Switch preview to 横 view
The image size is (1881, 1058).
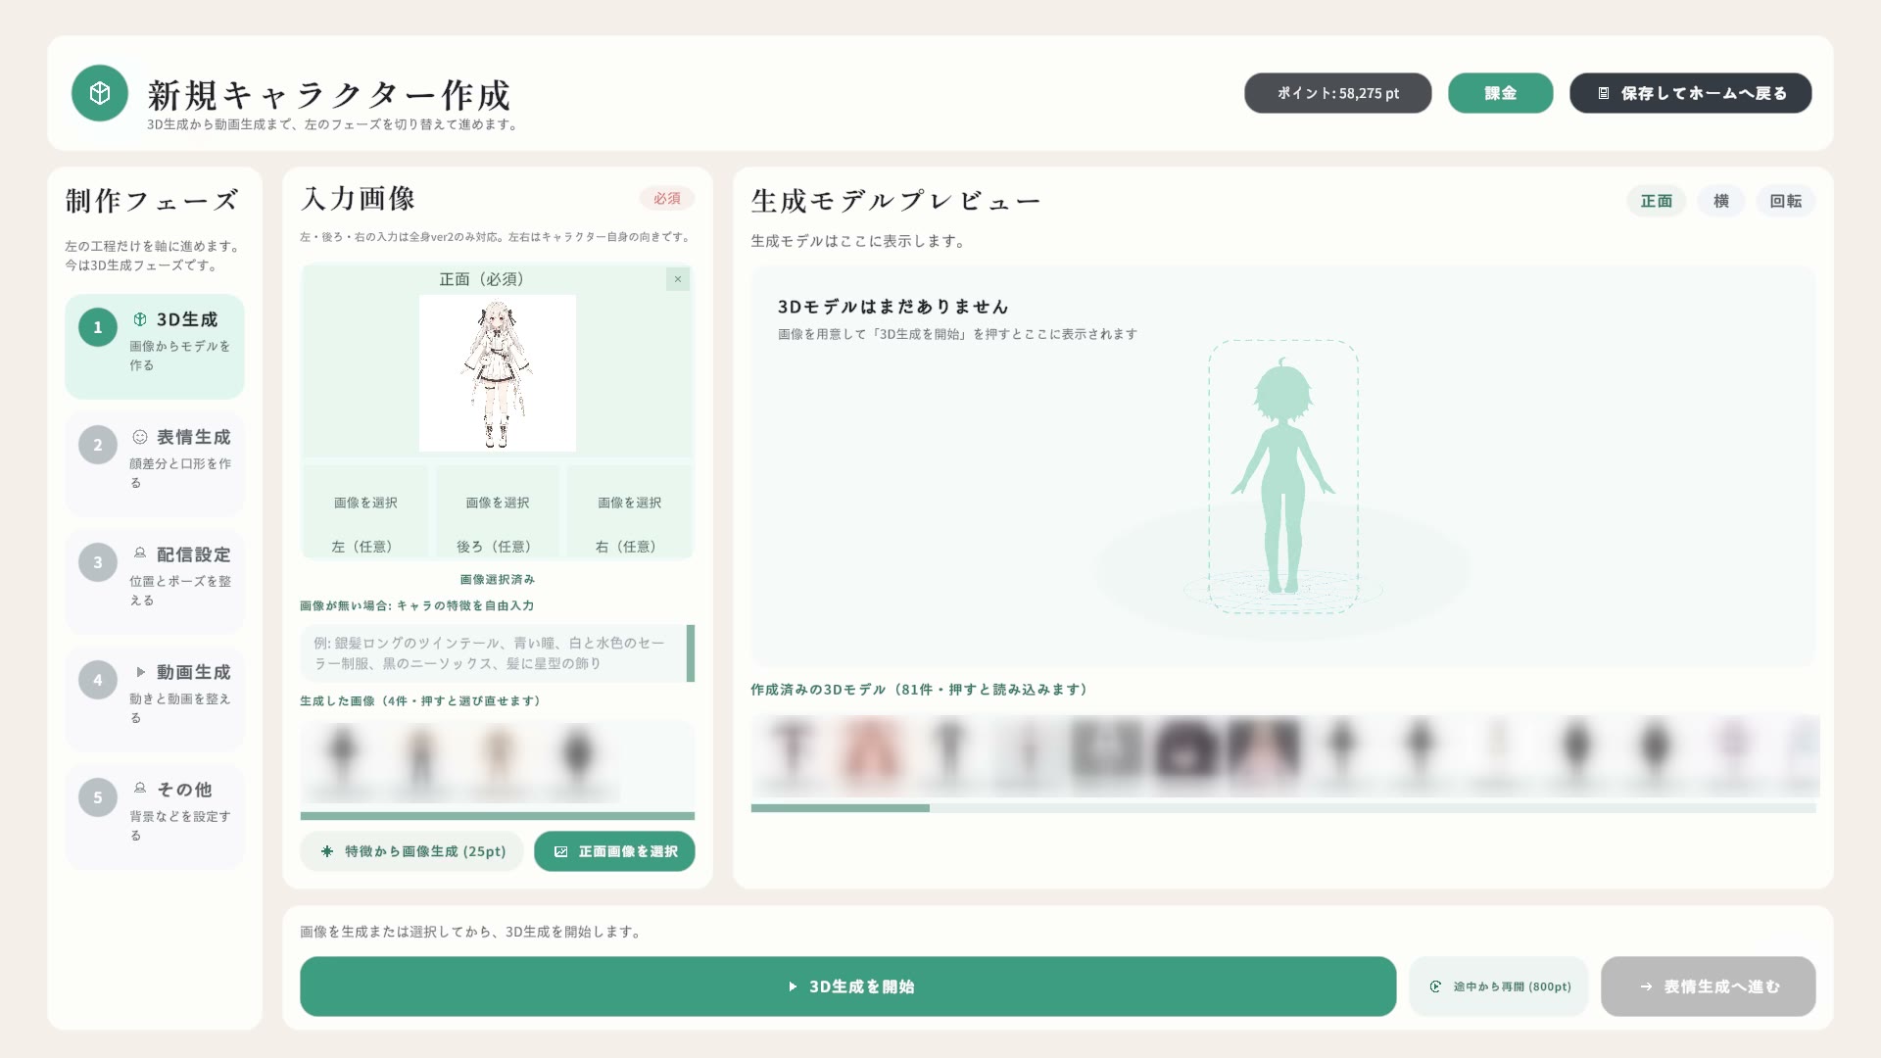pyautogui.click(x=1721, y=201)
